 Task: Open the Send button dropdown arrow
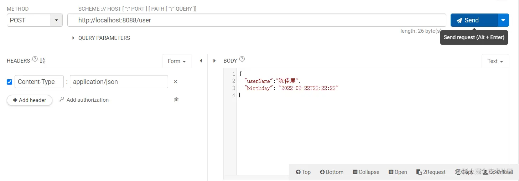click(x=503, y=20)
